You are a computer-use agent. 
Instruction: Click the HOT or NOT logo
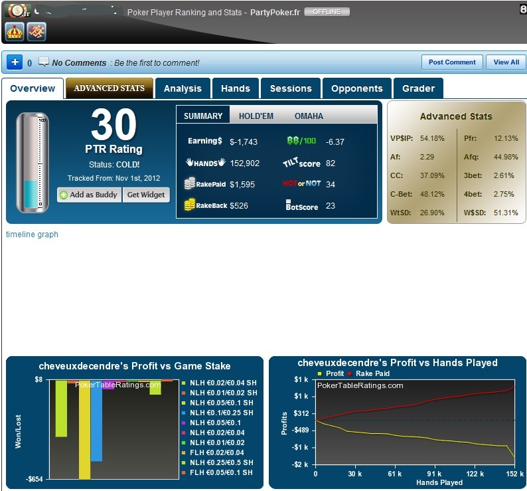[x=301, y=184]
